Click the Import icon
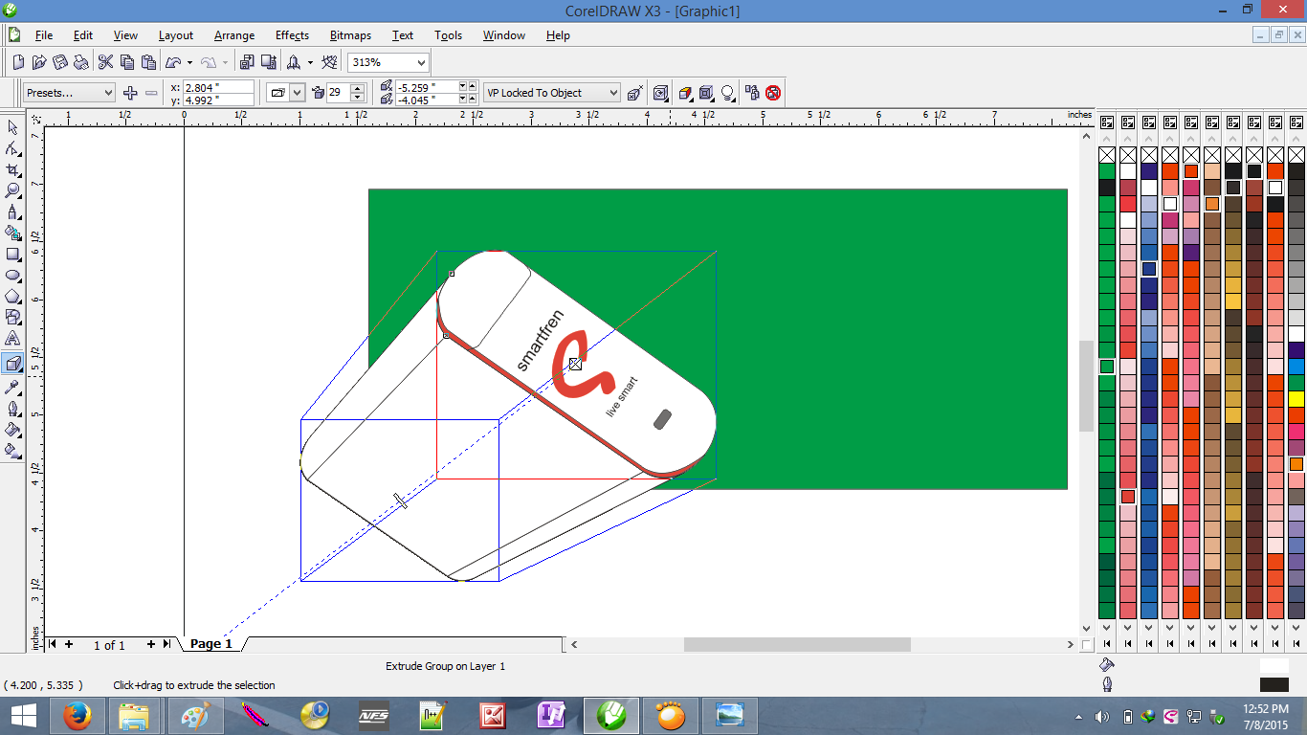Image resolution: width=1307 pixels, height=735 pixels. [x=247, y=62]
